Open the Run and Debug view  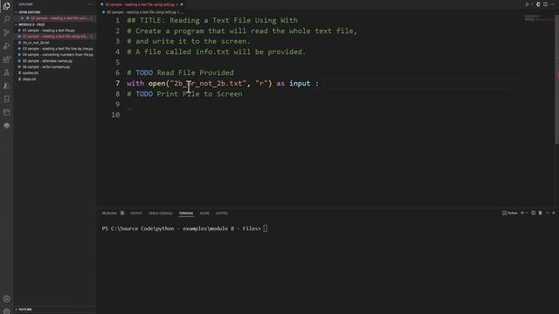(6, 46)
